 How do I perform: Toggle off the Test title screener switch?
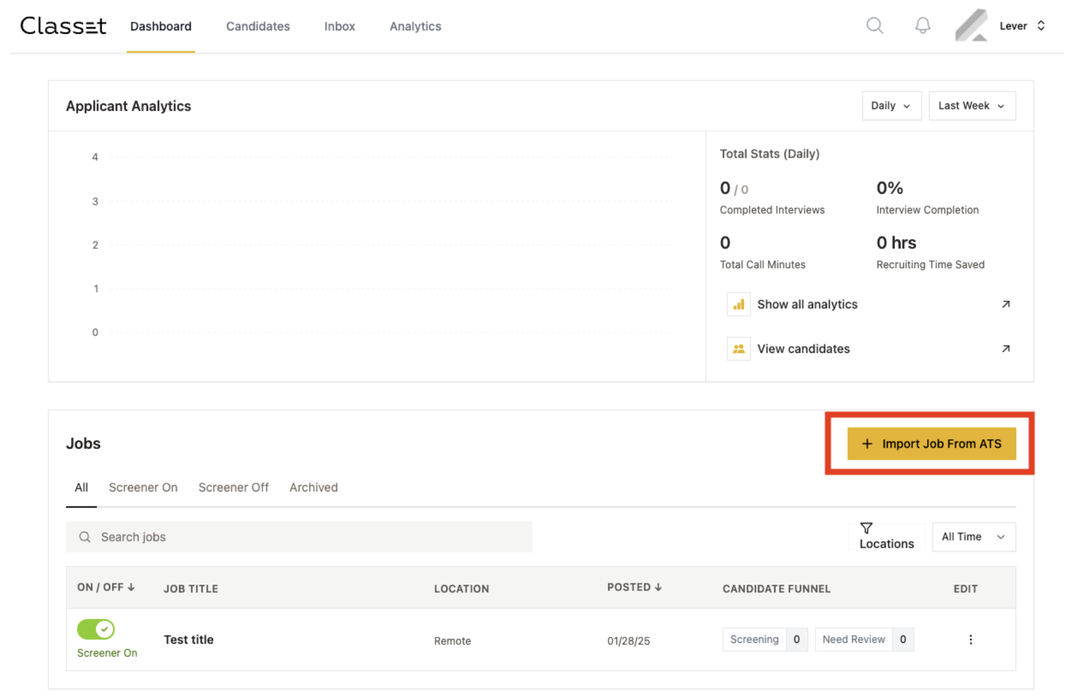96,629
